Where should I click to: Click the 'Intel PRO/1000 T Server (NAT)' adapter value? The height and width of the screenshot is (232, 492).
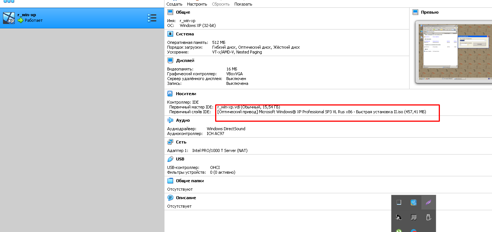coord(220,150)
